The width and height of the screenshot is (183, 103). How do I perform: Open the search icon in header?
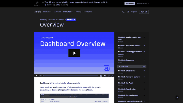coord(123,12)
